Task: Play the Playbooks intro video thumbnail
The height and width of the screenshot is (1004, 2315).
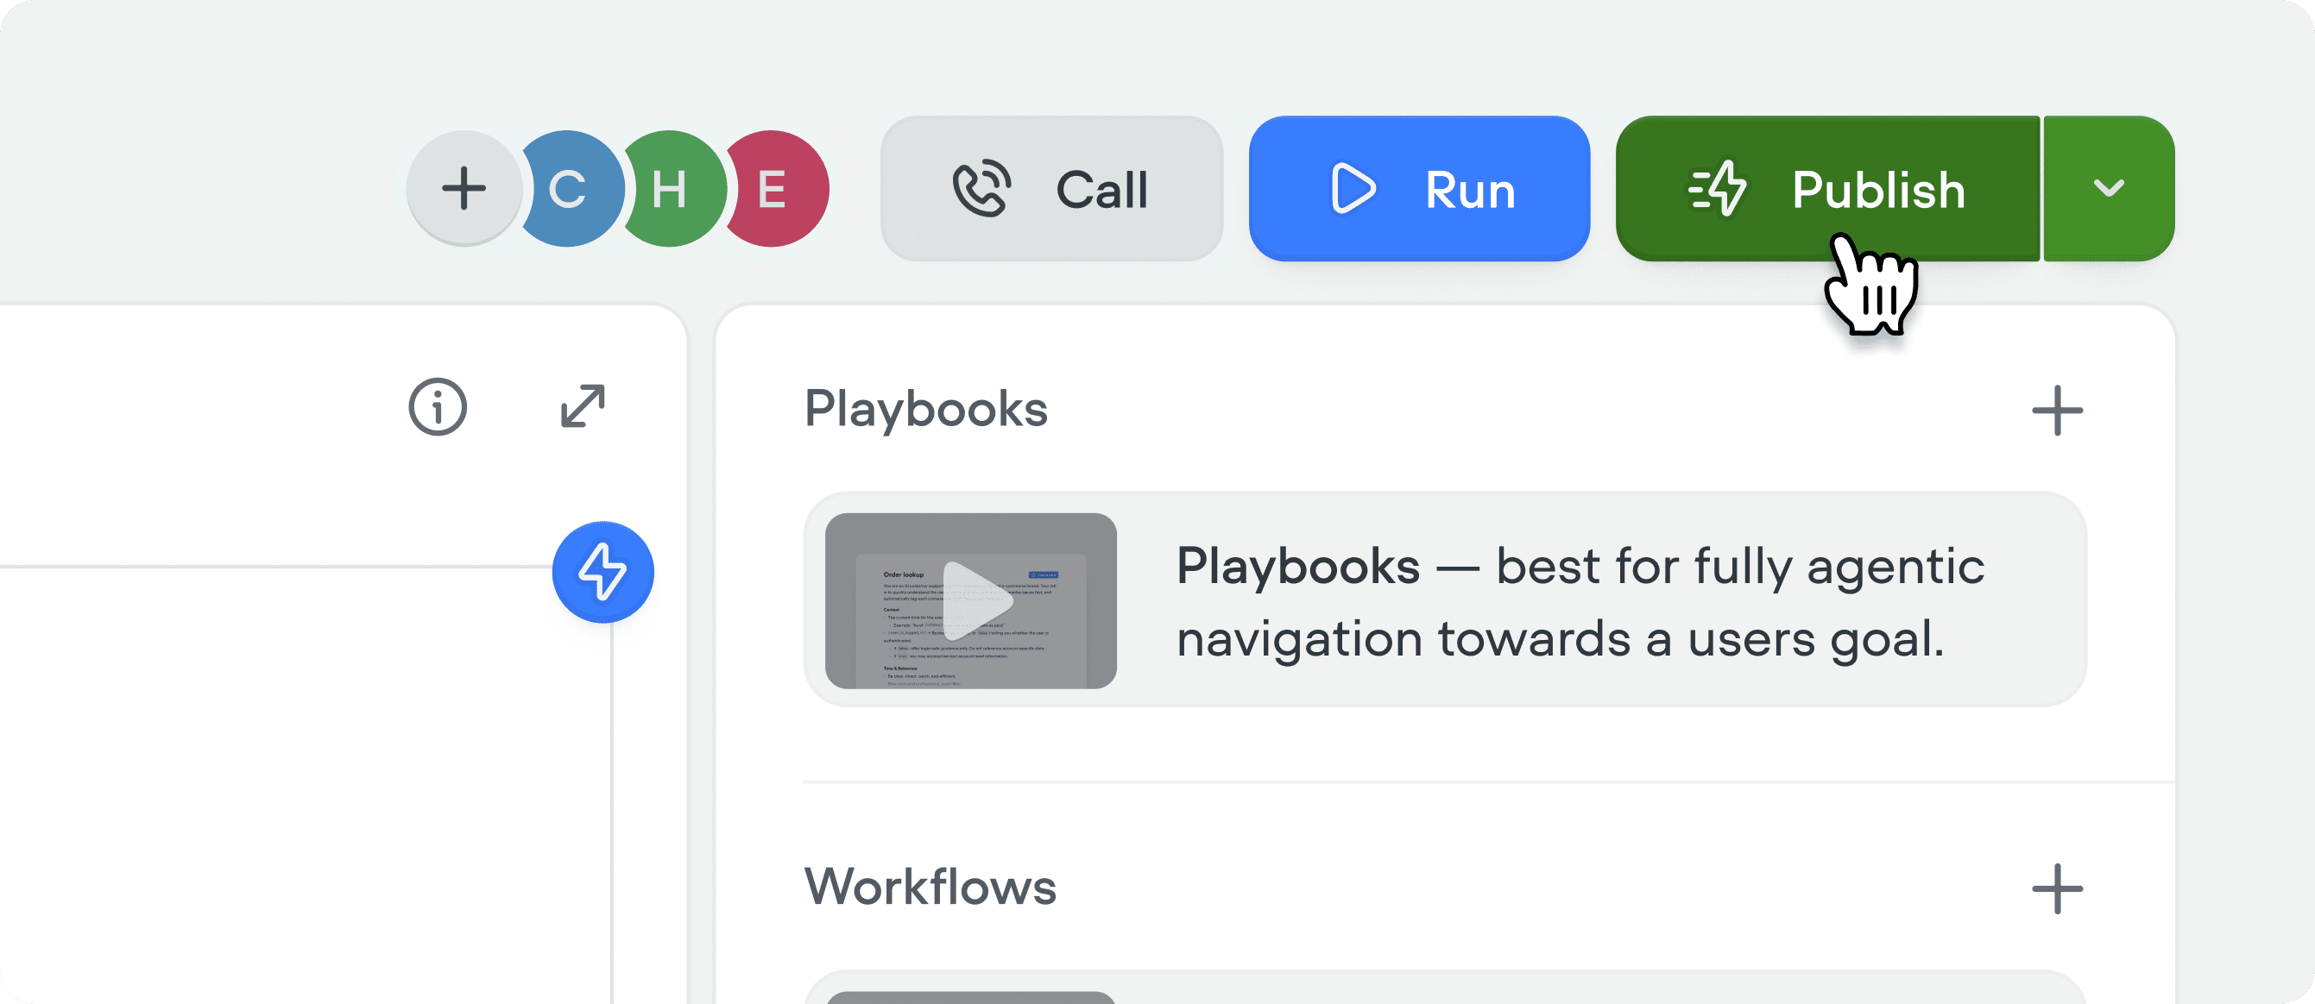Action: pyautogui.click(x=970, y=601)
